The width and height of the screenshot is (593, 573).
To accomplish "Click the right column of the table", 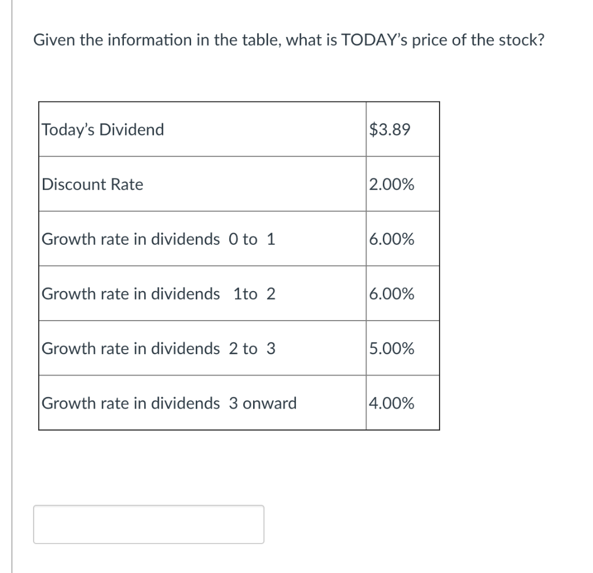I will [x=403, y=266].
